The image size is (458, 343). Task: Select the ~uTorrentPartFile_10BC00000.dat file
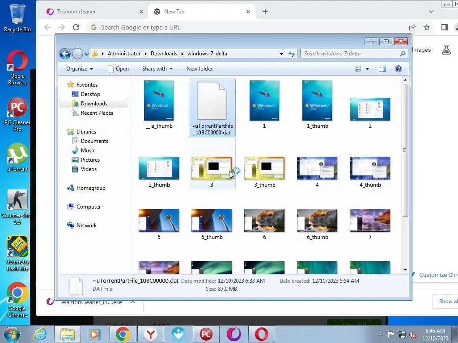point(212,107)
